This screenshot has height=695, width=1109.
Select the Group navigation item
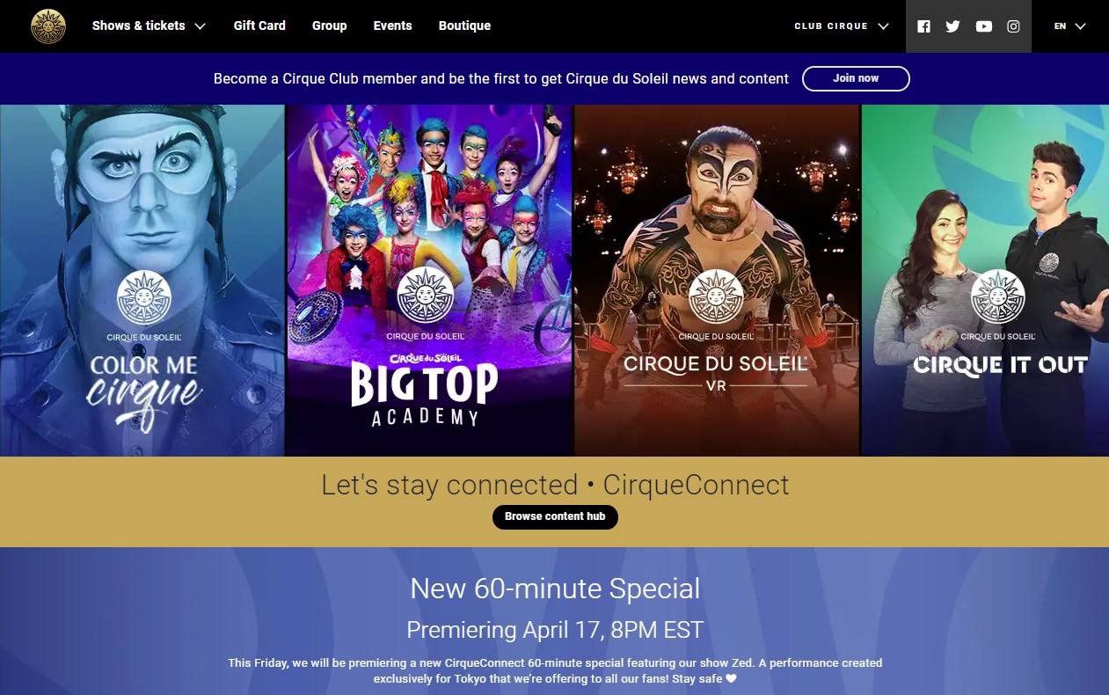click(x=329, y=26)
